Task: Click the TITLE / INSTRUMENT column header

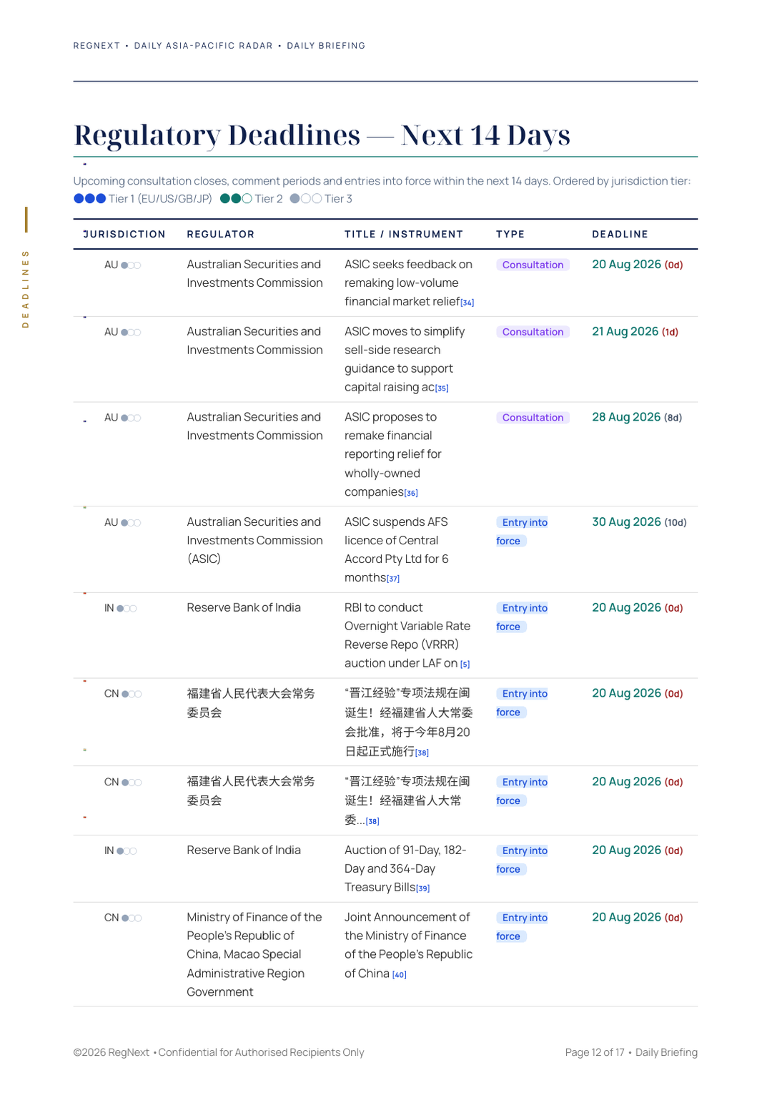Action: pos(404,234)
